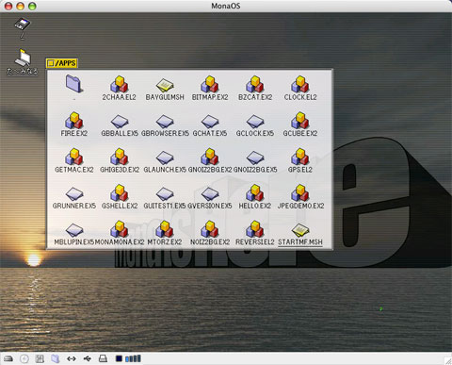Select the FIRE.EX2 application icon
Screen dimensions: 452x365
point(74,121)
